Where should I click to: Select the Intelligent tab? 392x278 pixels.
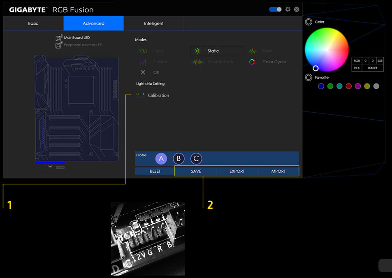click(154, 23)
